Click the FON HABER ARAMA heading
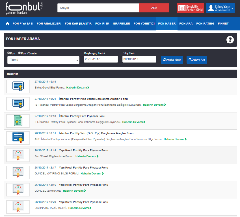The height and width of the screenshot is (217, 240). pyautogui.click(x=23, y=39)
